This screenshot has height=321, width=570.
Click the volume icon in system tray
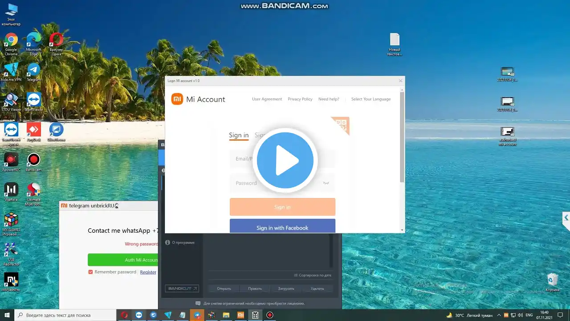pyautogui.click(x=520, y=315)
